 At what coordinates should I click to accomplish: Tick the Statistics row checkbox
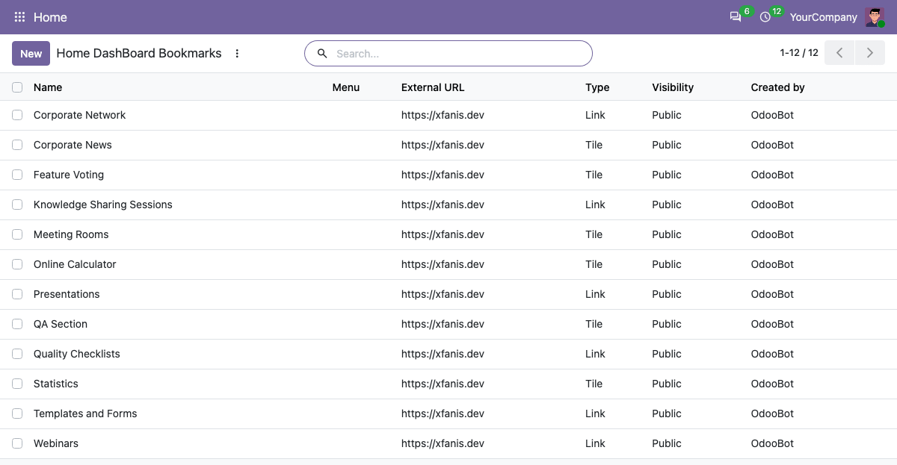17,384
